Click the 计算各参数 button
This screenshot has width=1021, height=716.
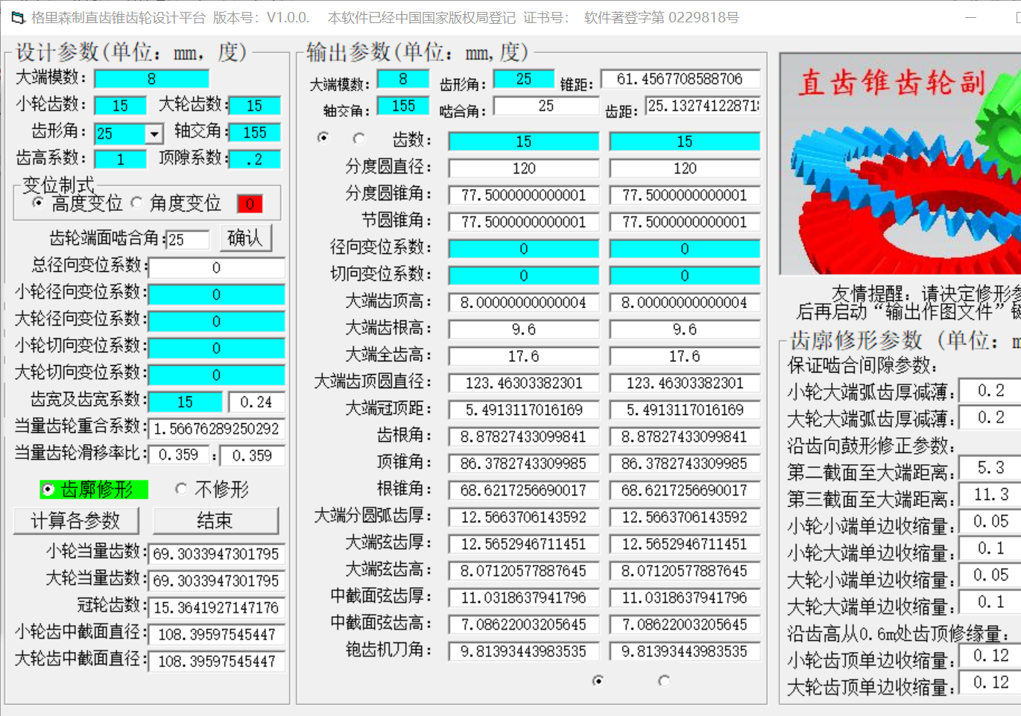click(x=75, y=521)
